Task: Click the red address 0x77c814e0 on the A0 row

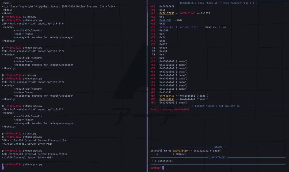Action: coord(187,13)
